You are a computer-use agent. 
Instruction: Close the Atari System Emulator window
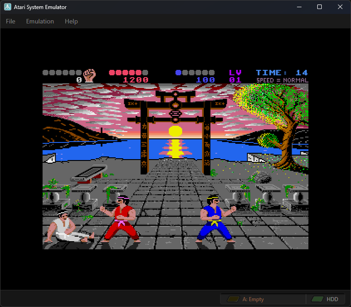(340, 7)
